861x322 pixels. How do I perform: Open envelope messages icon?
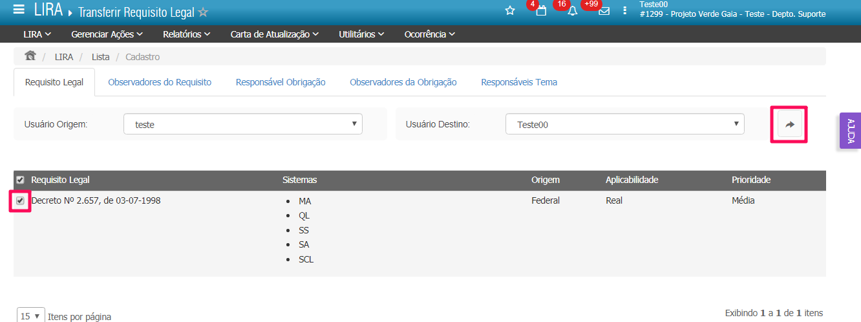[604, 10]
